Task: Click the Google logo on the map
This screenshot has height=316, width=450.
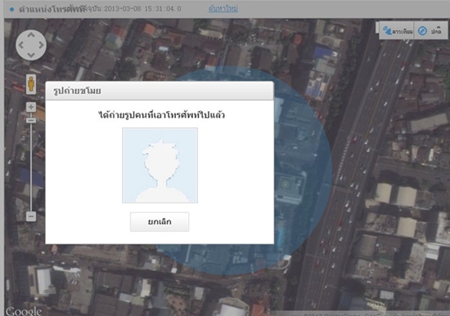Action: point(24,311)
